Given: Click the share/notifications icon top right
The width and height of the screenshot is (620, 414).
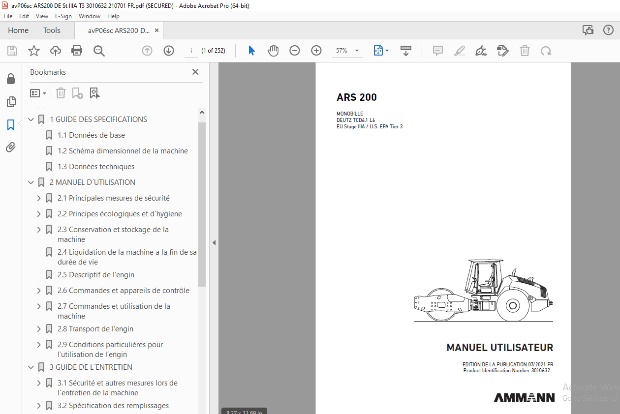Looking at the screenshot, I should click(588, 30).
